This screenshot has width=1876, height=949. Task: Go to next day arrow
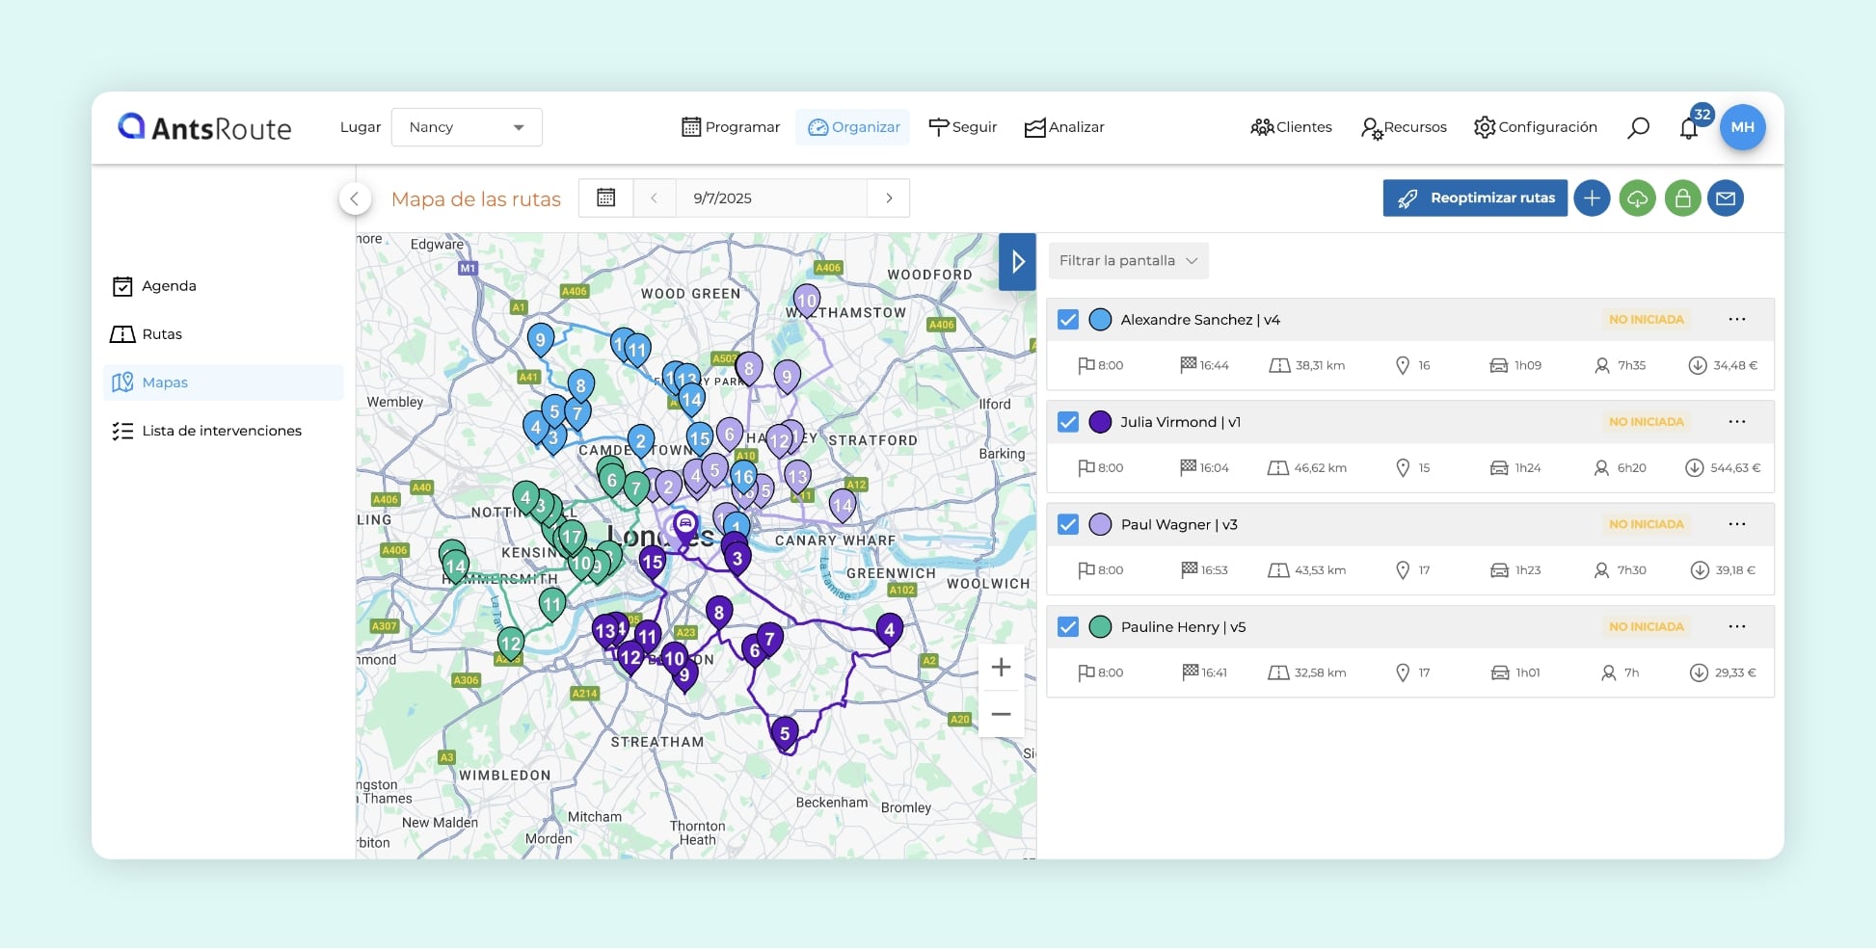889,198
